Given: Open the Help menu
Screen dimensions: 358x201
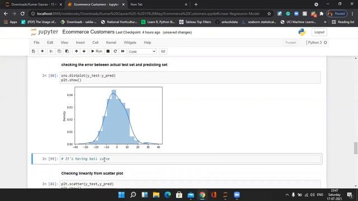Looking at the screenshot, I should click(148, 42).
